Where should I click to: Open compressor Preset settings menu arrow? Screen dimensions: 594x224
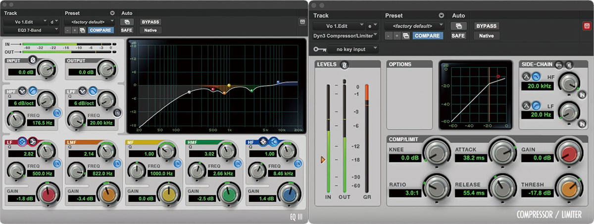tap(441, 15)
